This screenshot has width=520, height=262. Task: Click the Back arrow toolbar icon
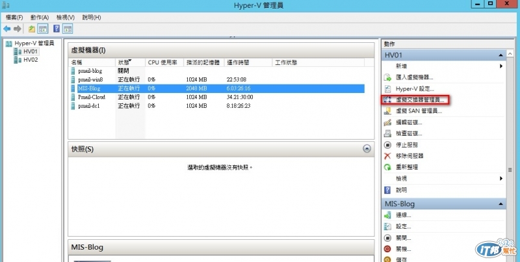tap(7, 29)
